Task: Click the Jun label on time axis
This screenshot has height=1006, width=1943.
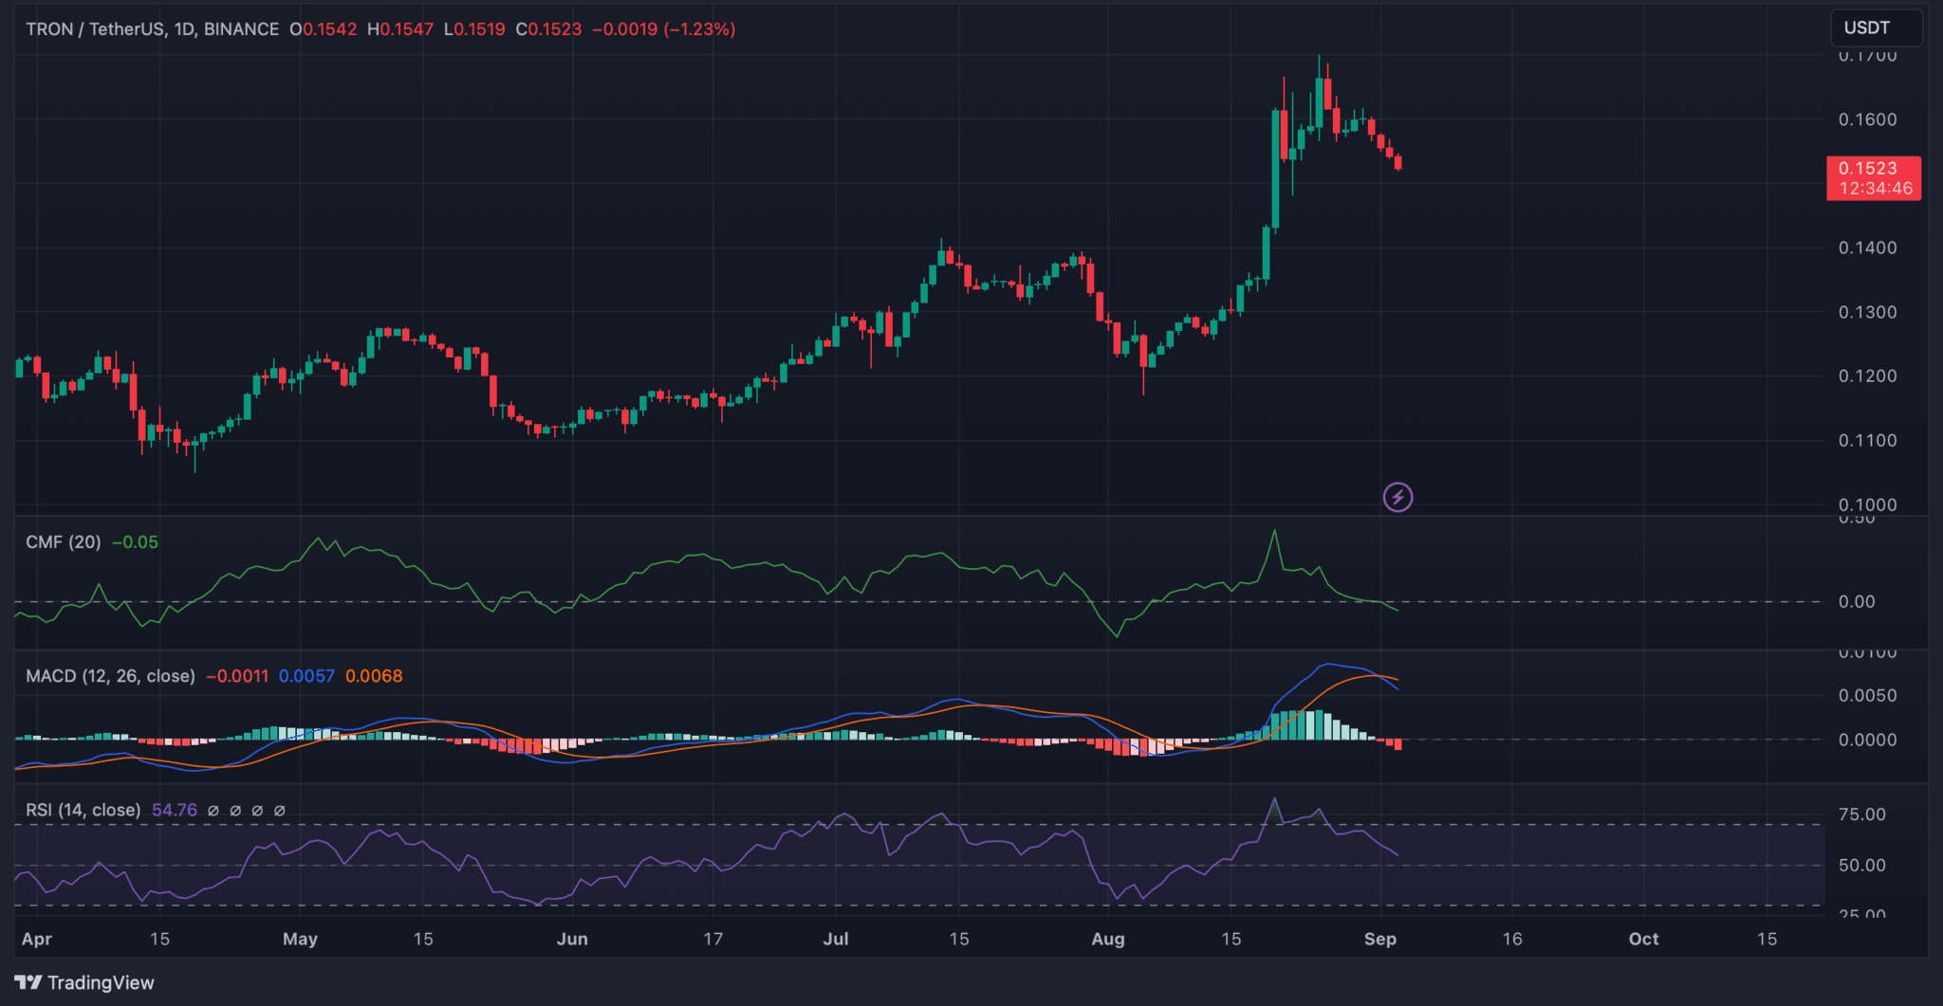Action: pyautogui.click(x=572, y=939)
